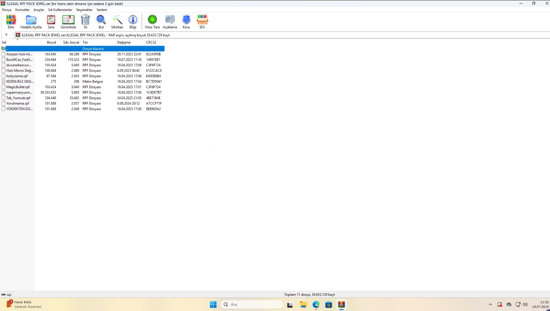
Task: Sort by CRC32 column header
Action: [154, 43]
